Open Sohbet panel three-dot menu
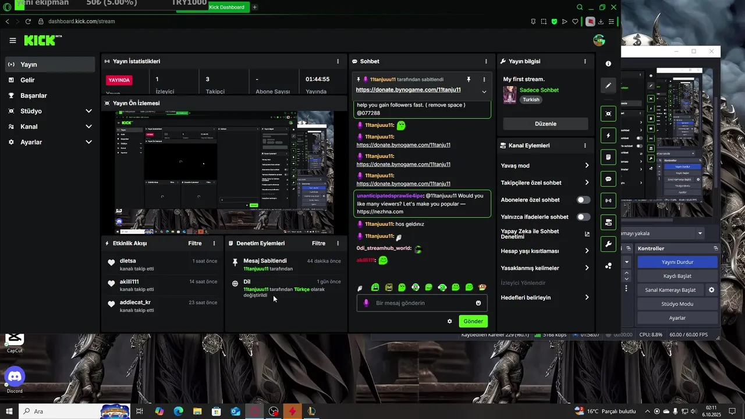Viewport: 745px width, 419px height. [487, 61]
